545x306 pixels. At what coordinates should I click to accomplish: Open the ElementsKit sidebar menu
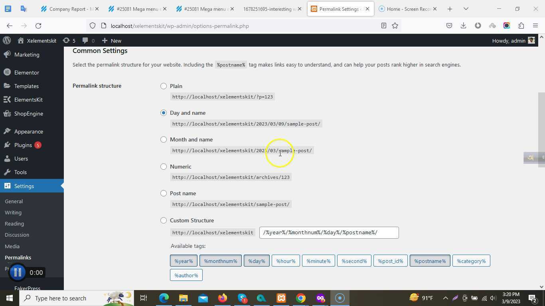coord(28,100)
